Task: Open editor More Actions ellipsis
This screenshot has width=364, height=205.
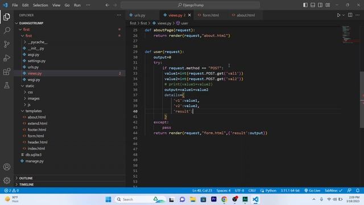Action: (x=358, y=15)
